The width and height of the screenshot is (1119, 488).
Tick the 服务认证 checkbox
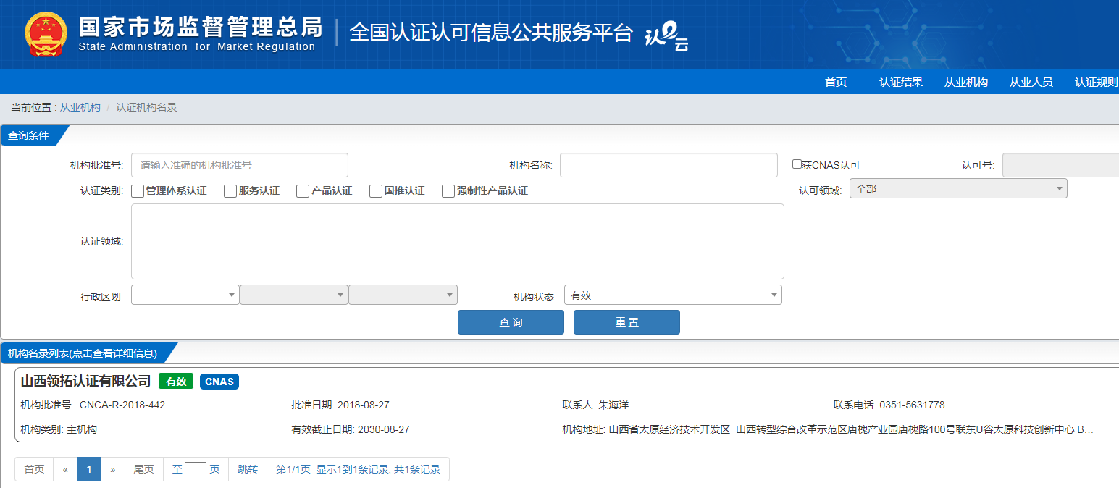pyautogui.click(x=230, y=191)
